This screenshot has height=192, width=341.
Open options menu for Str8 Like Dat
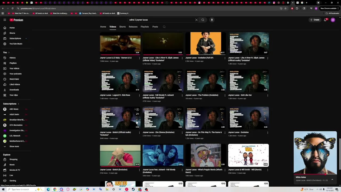pyautogui.click(x=267, y=95)
